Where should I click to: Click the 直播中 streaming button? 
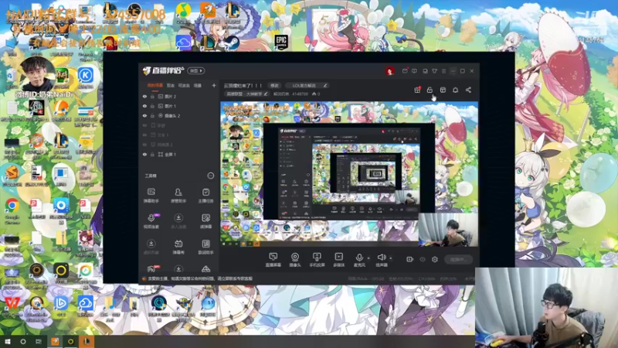click(x=459, y=259)
